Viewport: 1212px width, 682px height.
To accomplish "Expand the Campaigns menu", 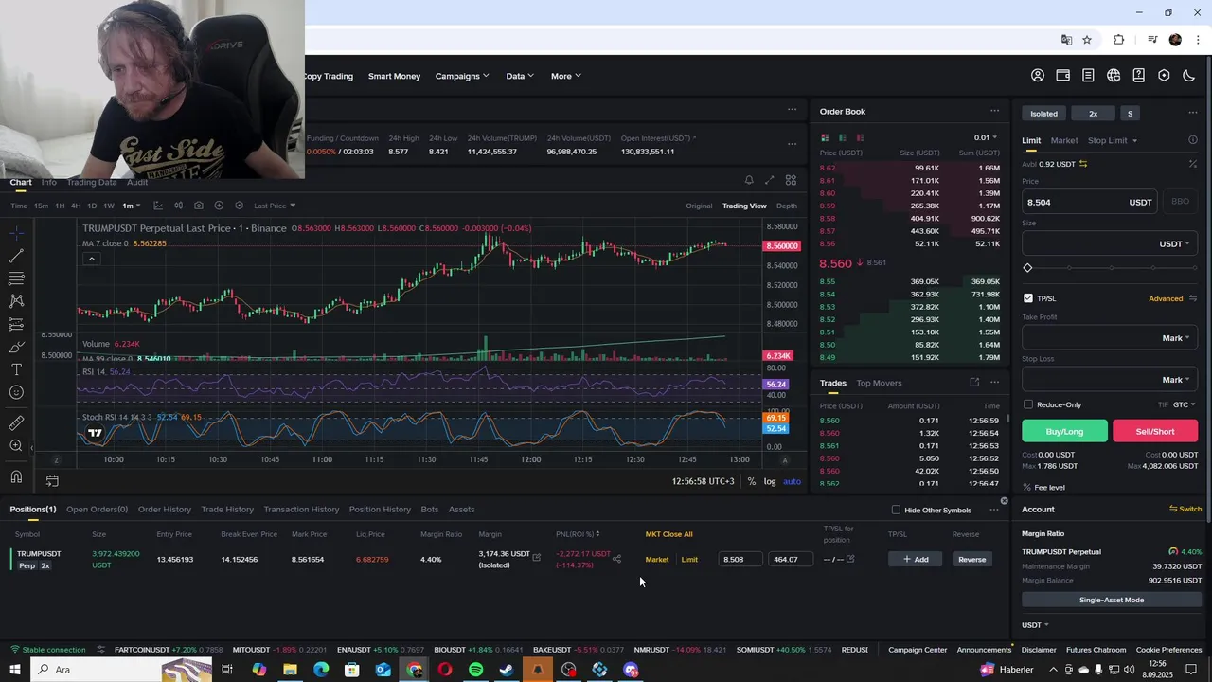I will [x=462, y=76].
